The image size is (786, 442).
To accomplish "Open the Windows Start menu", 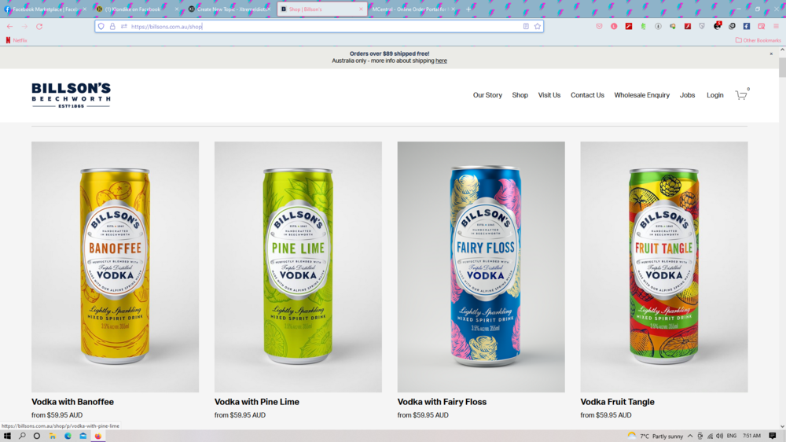I will click(x=7, y=436).
